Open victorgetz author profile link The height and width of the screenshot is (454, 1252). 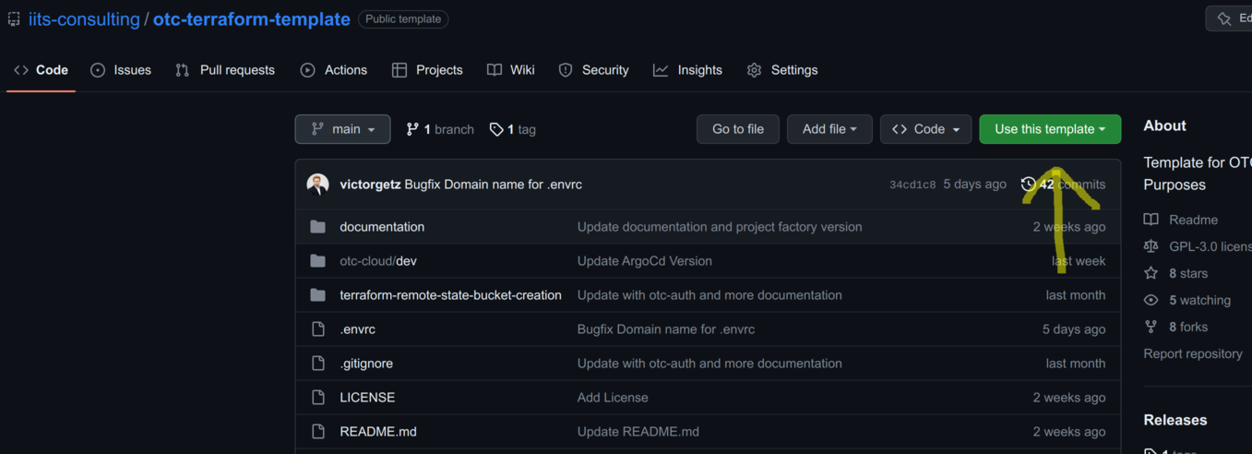(x=370, y=185)
